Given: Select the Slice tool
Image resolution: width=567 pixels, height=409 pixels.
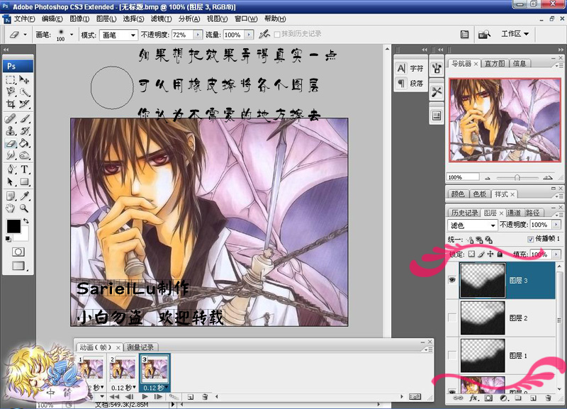Looking at the screenshot, I should [24, 104].
